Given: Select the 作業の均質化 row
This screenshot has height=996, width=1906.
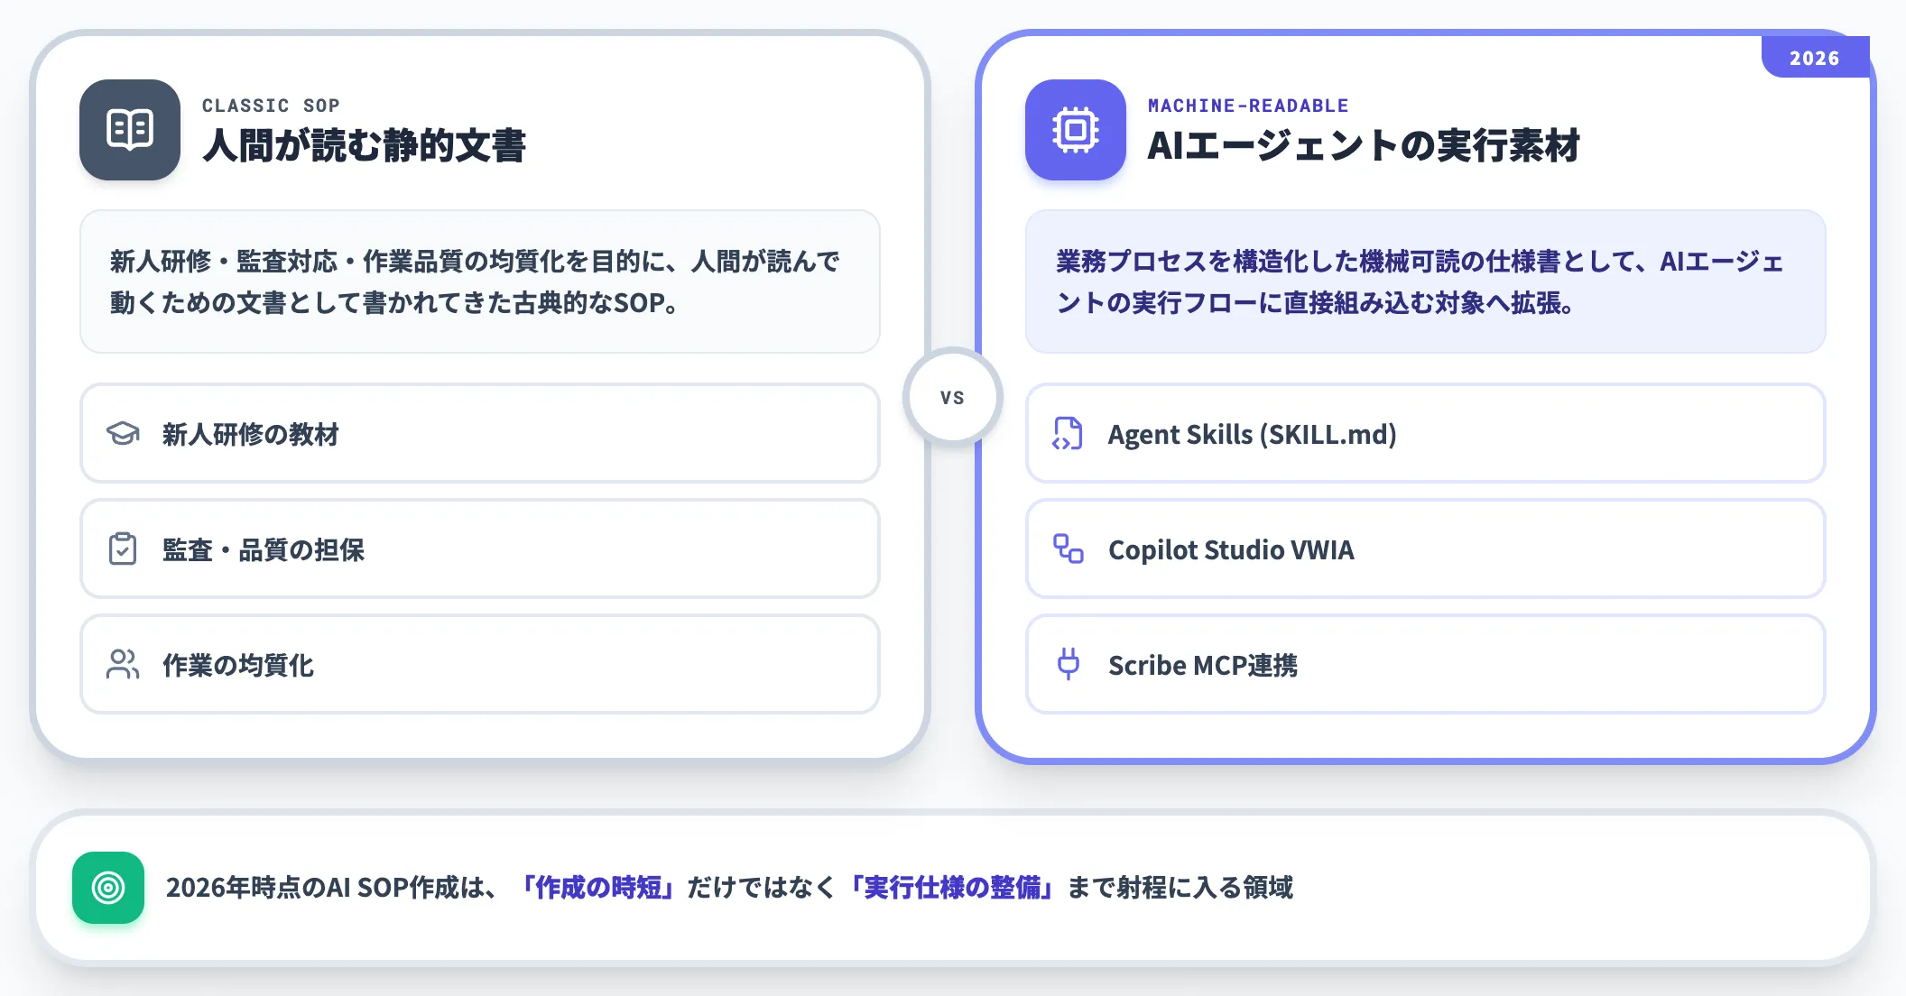Looking at the screenshot, I should (x=480, y=664).
